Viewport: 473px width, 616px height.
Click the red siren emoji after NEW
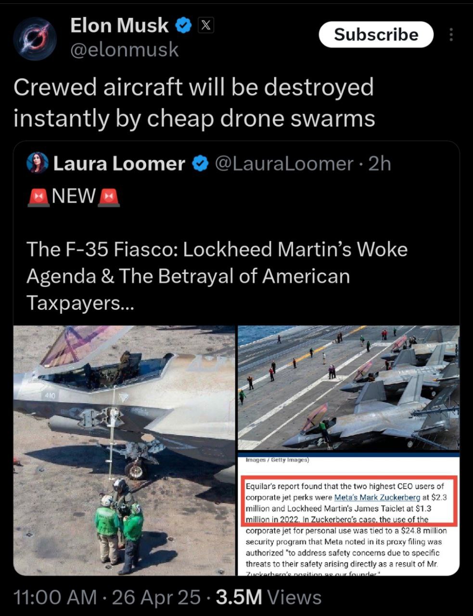[108, 196]
